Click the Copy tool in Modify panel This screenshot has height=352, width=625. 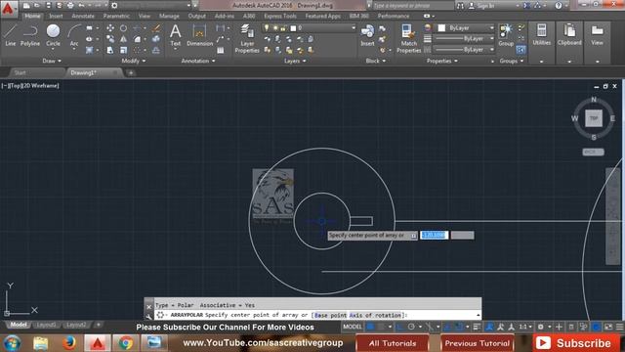tap(110, 39)
